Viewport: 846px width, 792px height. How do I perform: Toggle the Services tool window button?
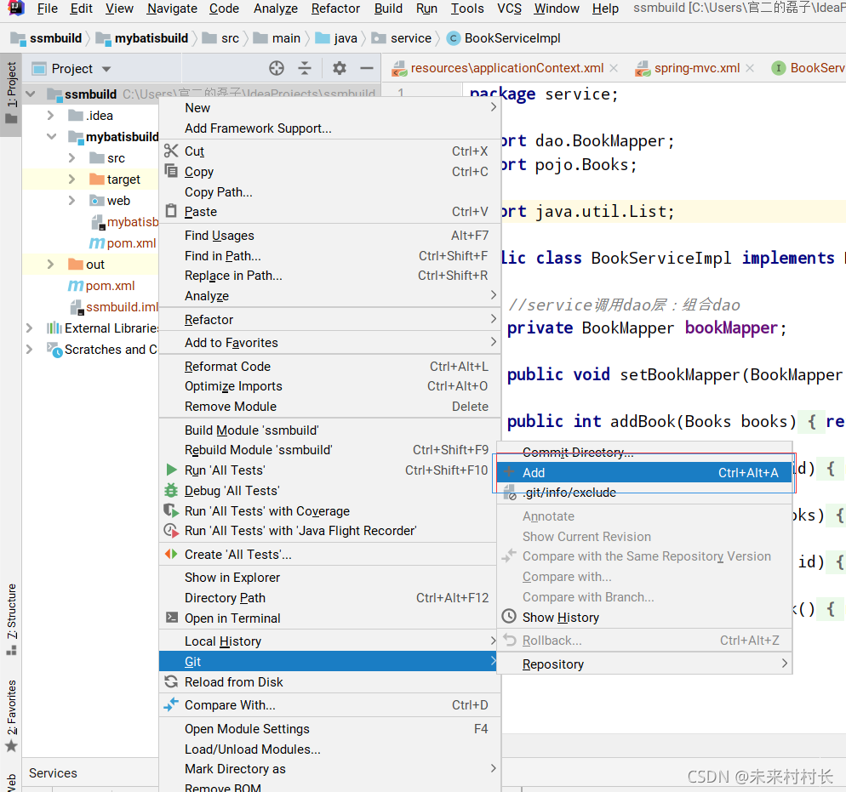(53, 773)
